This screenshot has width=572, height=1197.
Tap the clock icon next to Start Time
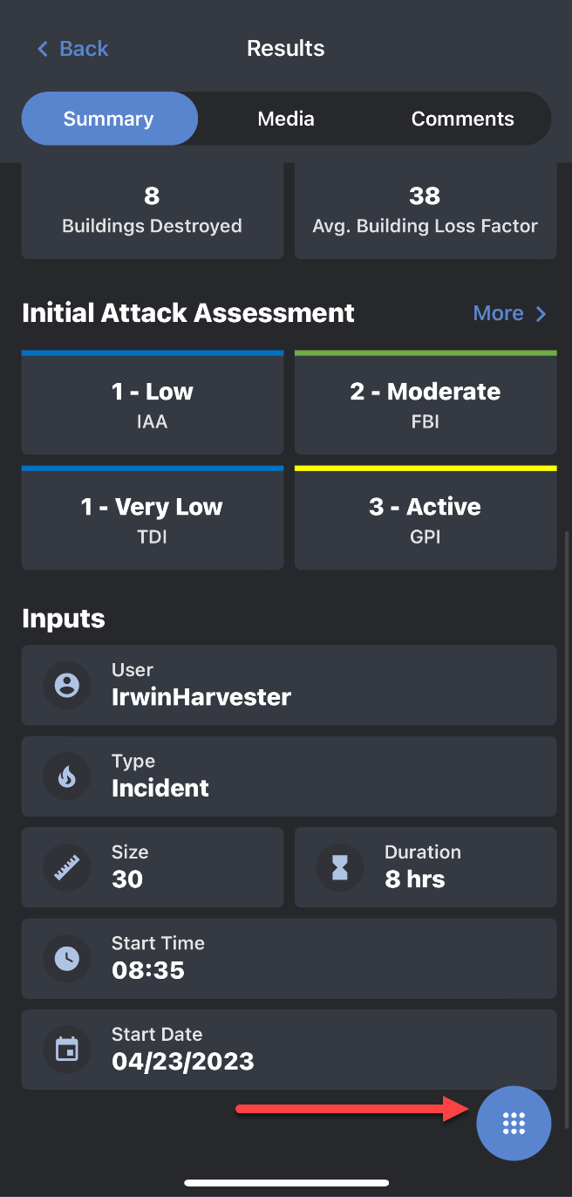(67, 958)
